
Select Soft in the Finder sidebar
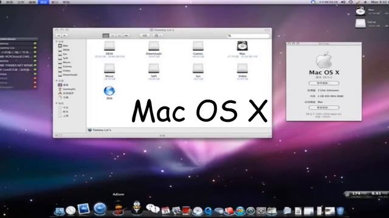pos(65,58)
